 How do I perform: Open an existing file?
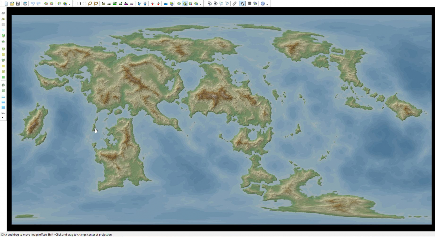click(12, 3)
